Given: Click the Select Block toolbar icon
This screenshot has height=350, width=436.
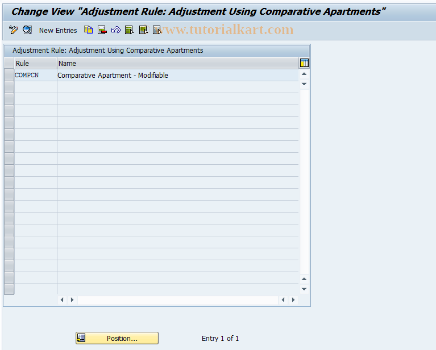Looking at the screenshot, I should point(143,30).
